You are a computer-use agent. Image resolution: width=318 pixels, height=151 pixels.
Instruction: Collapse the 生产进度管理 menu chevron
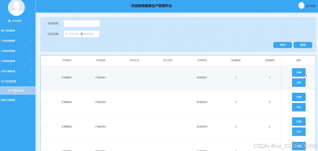31,81
